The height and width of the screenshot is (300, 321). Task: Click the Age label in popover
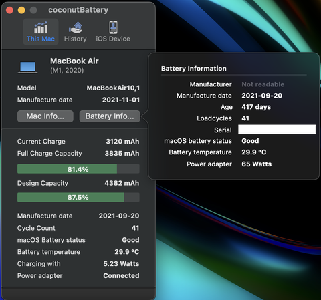click(x=227, y=107)
